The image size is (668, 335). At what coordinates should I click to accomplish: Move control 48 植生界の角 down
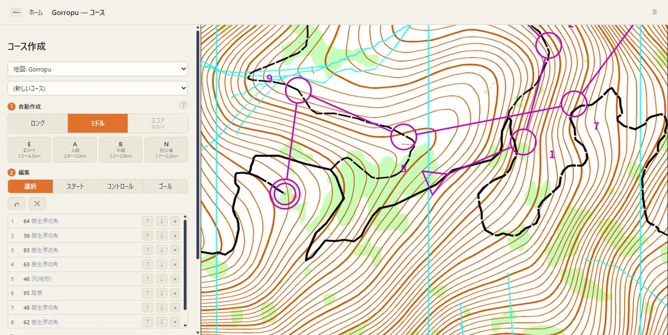point(162,307)
